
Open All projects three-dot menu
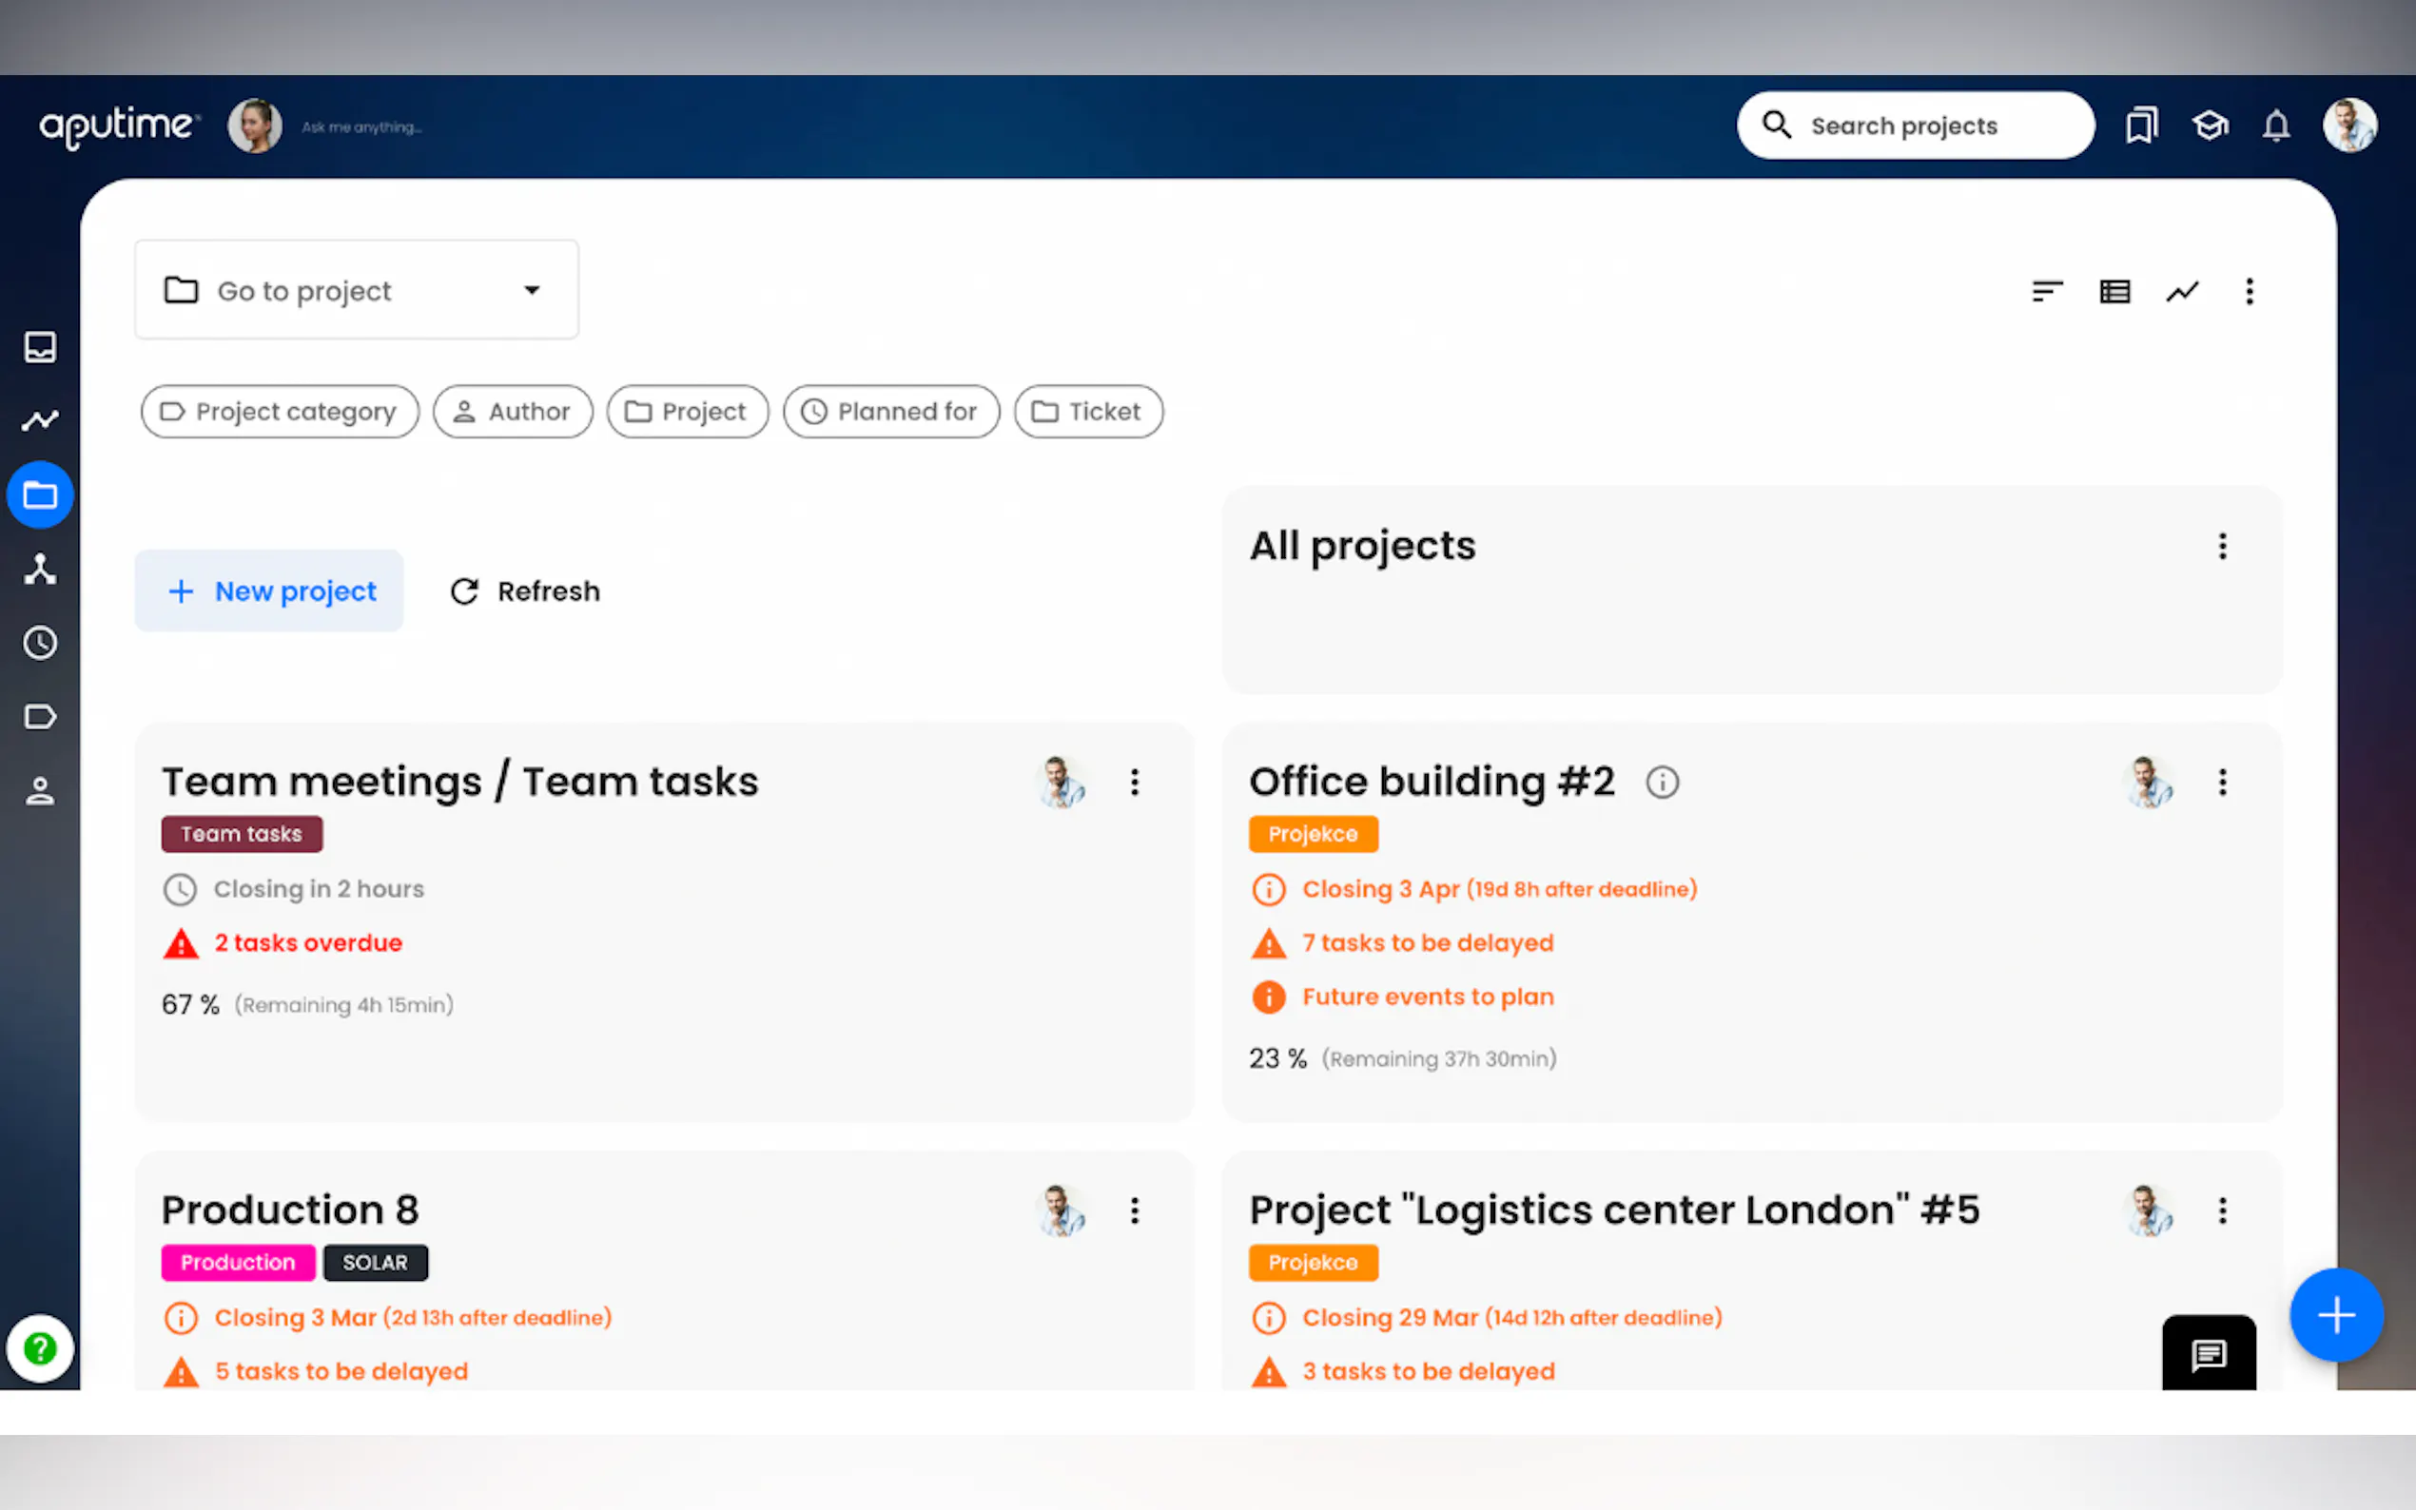tap(2222, 546)
